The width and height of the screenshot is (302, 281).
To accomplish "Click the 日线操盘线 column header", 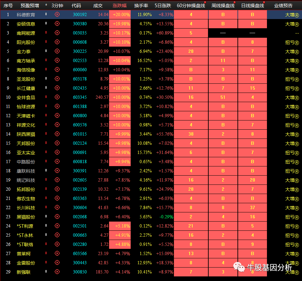I will [x=253, y=6].
